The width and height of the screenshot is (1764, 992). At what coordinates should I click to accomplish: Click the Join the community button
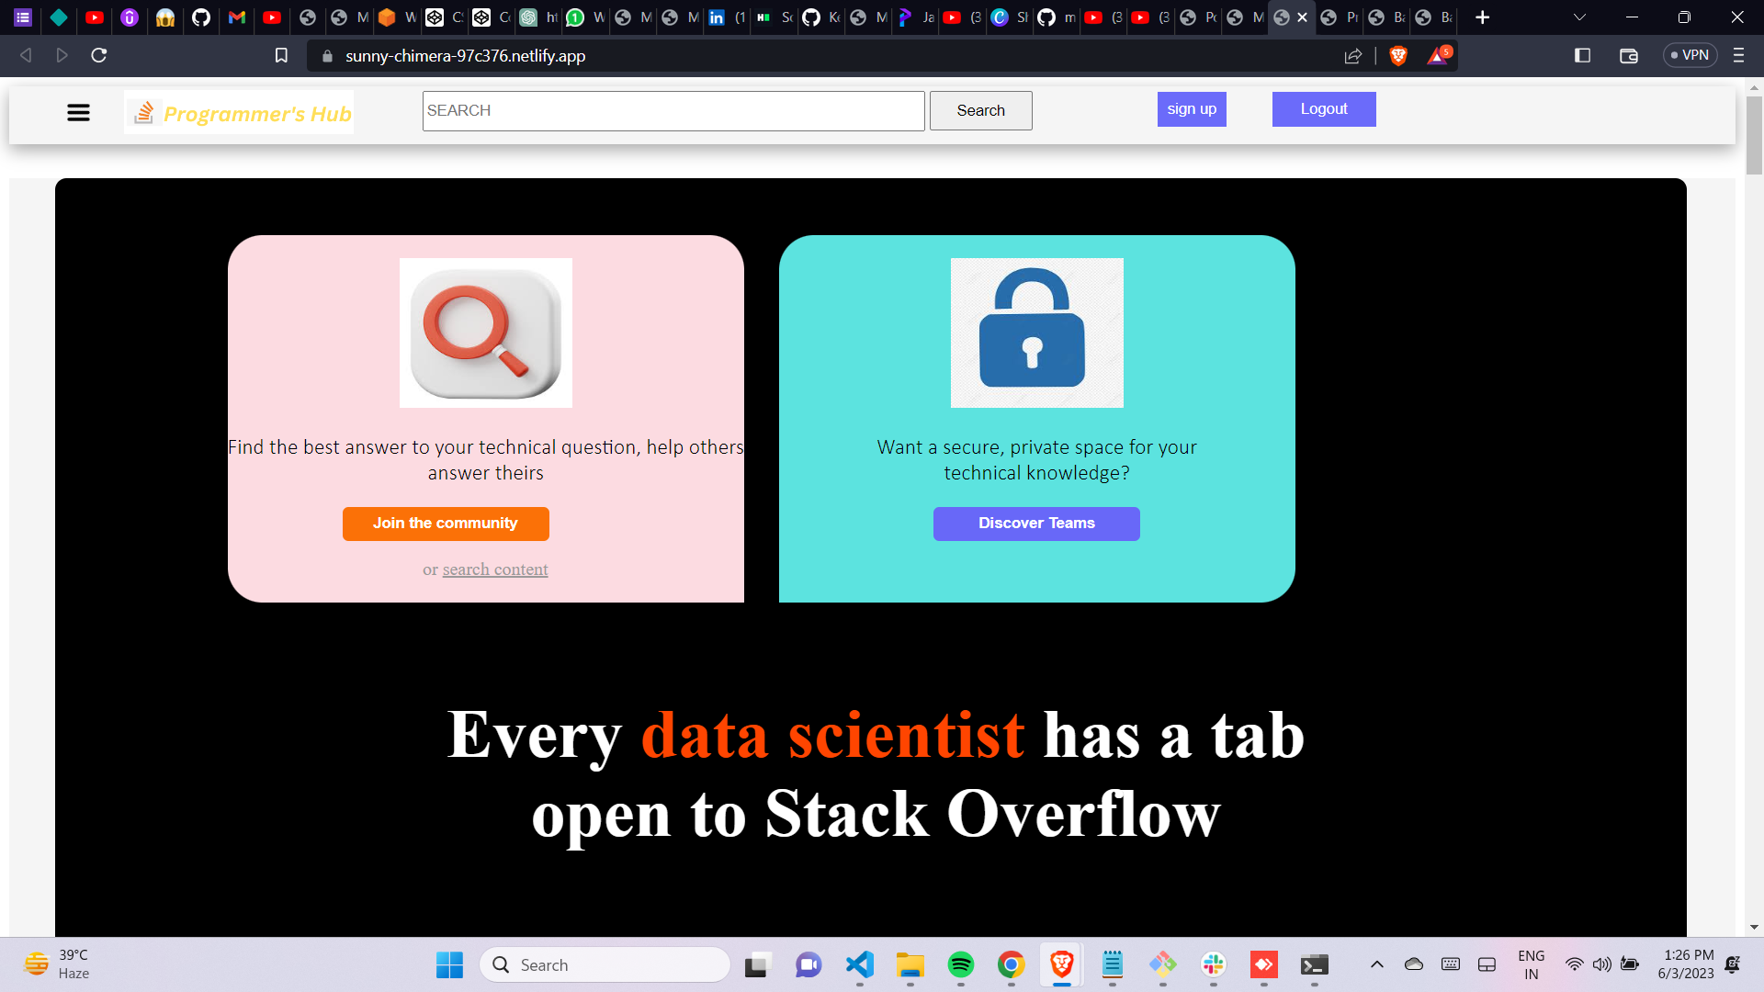(446, 524)
